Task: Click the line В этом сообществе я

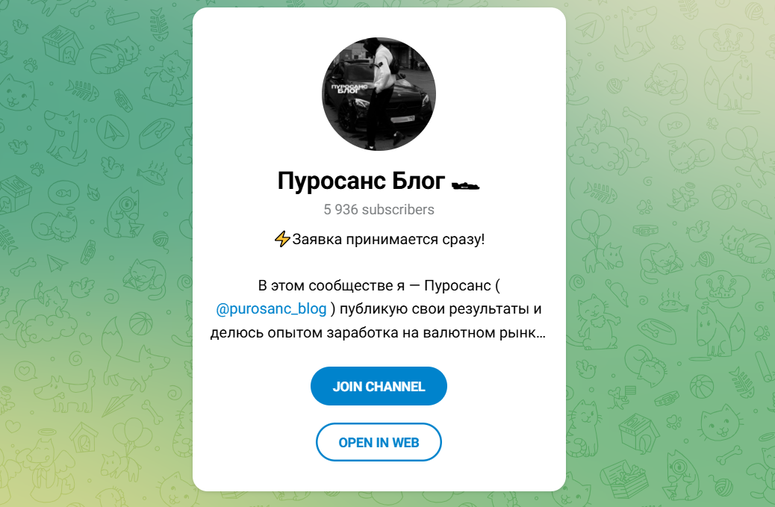Action: (x=379, y=286)
